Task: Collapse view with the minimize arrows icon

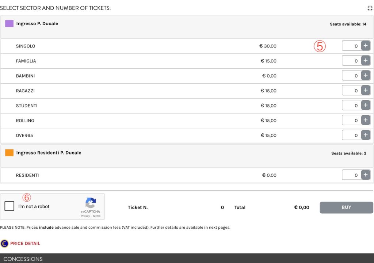Action: click(x=370, y=8)
